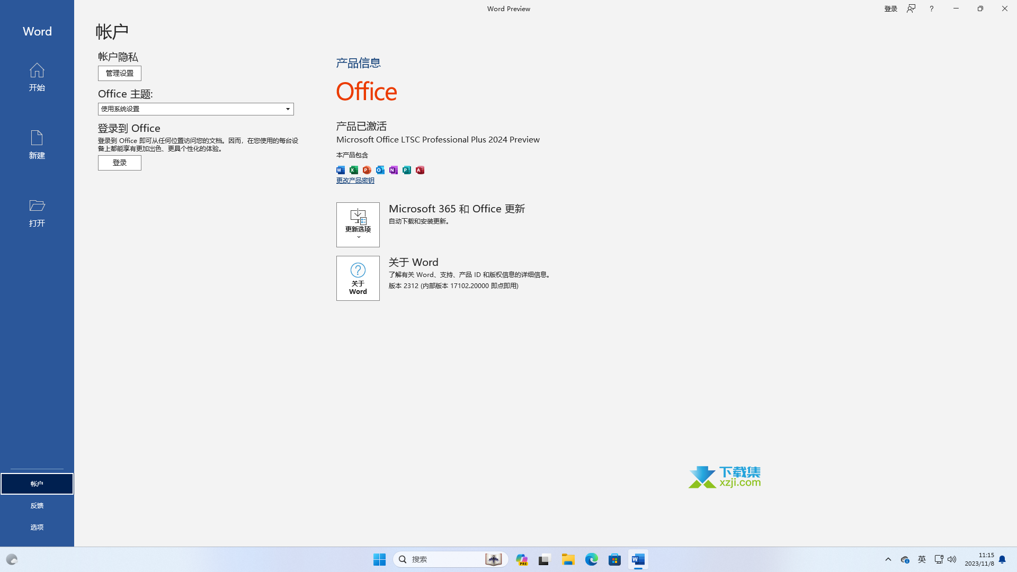Click the Word icon on the taskbar
The width and height of the screenshot is (1017, 572).
(638, 559)
